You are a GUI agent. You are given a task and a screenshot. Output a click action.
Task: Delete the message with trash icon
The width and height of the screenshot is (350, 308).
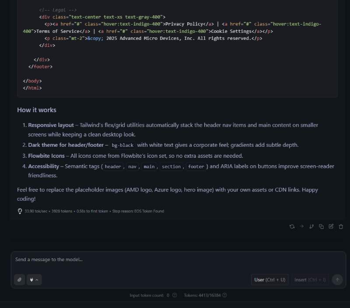pos(341,227)
